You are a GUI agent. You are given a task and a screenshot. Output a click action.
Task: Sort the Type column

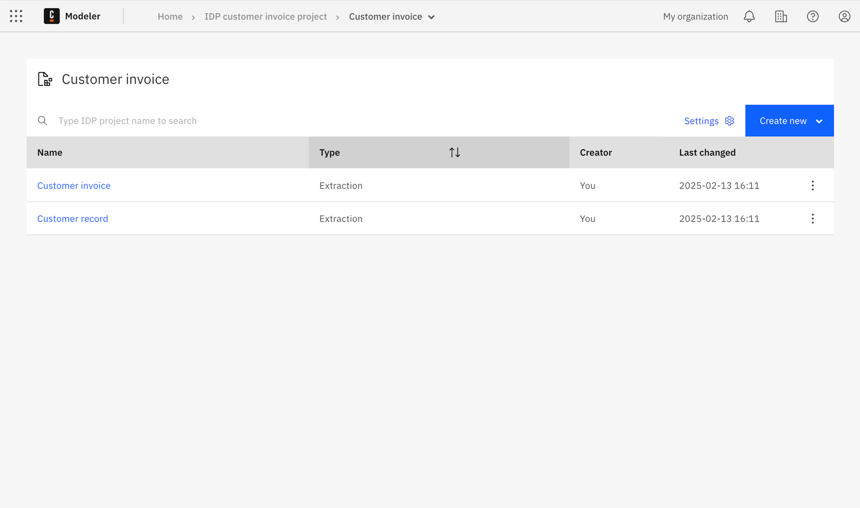tap(455, 152)
